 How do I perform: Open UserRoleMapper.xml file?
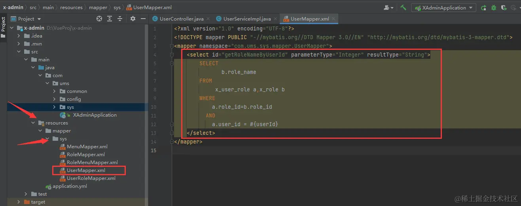(x=88, y=178)
